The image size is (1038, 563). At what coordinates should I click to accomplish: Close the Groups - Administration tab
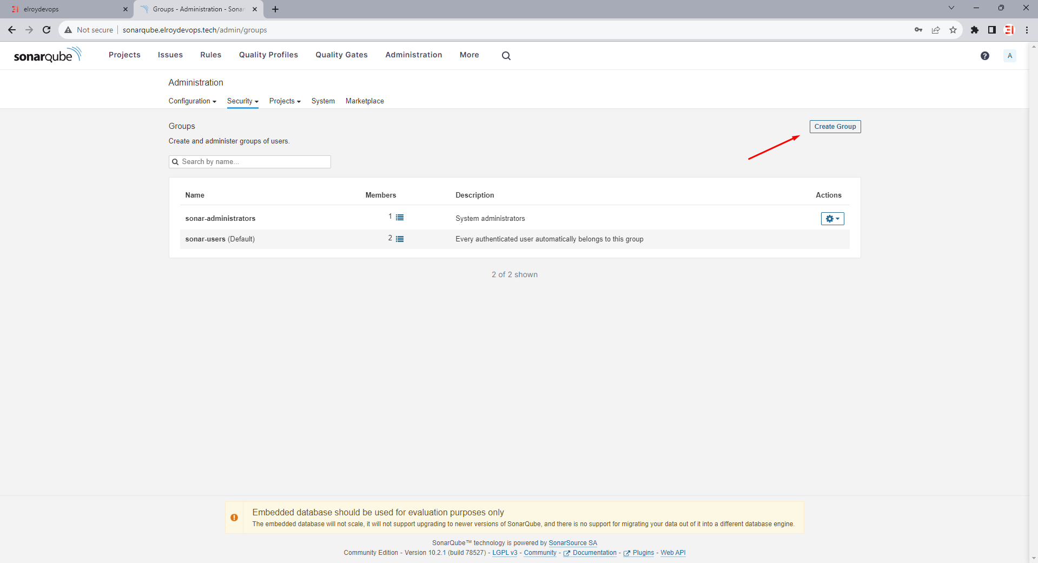[x=255, y=9]
